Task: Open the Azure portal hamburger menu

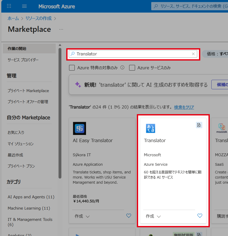Action: coord(24,6)
